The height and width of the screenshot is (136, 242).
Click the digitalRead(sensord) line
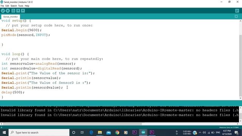coord(42,68)
